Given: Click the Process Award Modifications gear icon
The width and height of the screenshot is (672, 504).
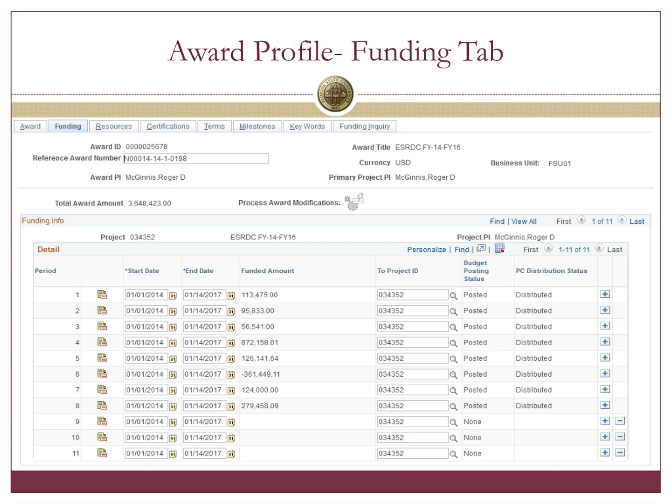Looking at the screenshot, I should pyautogui.click(x=354, y=202).
